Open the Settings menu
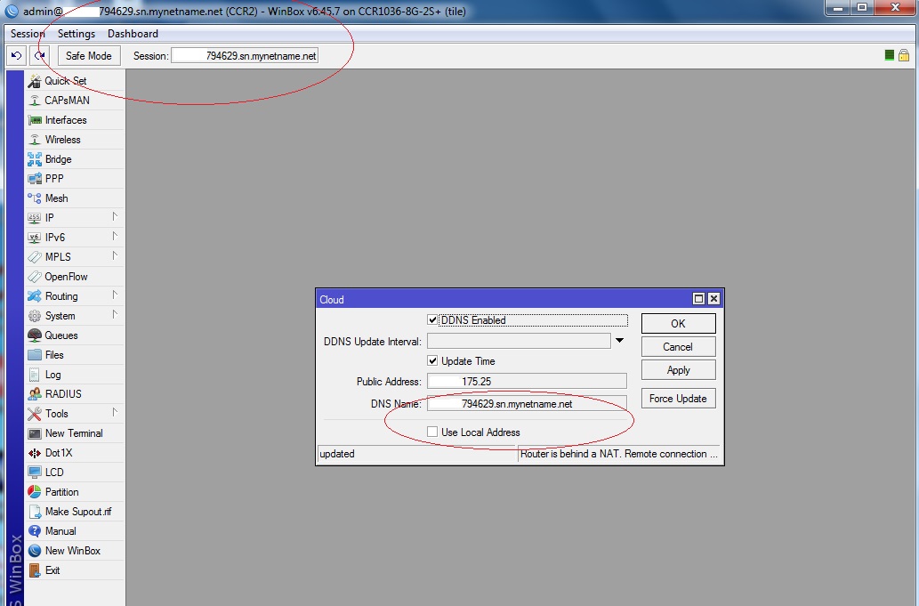This screenshot has width=919, height=606. (77, 34)
